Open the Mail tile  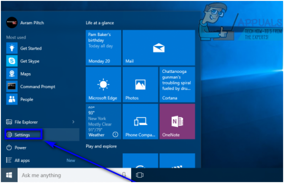click(159, 48)
